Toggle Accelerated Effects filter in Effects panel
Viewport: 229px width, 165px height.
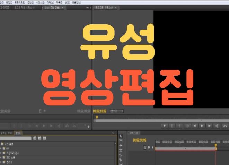pos(35,138)
